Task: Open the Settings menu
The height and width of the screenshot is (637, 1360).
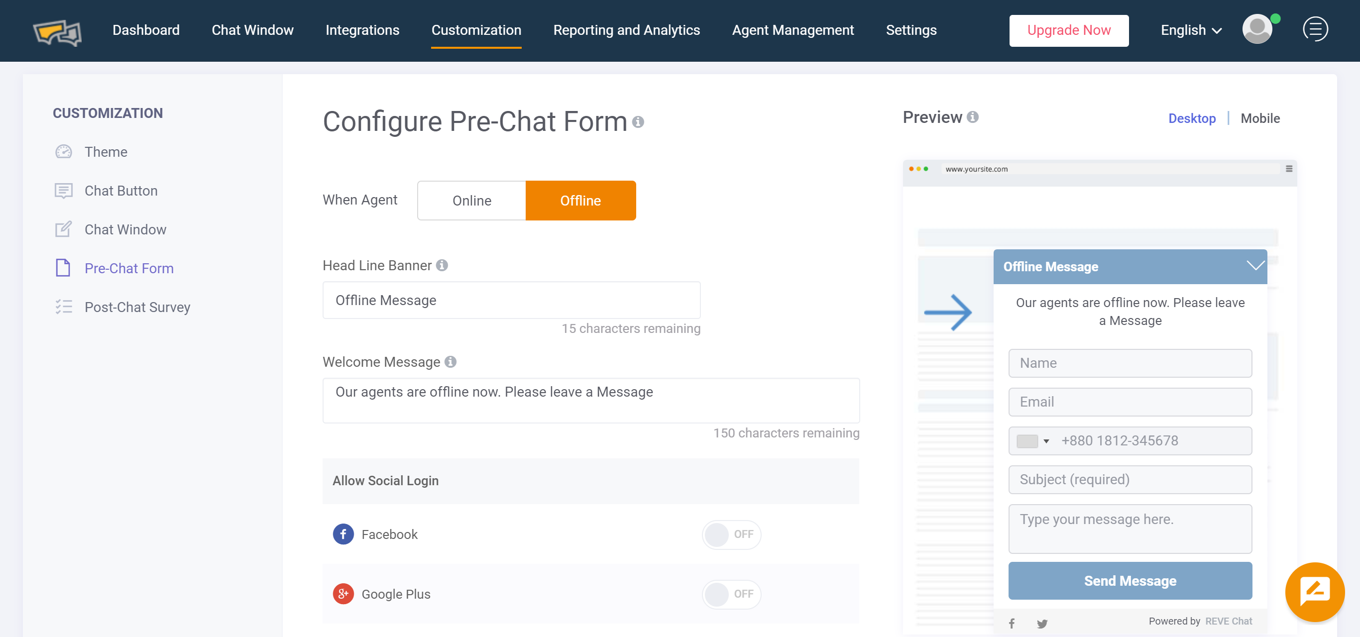Action: click(910, 30)
